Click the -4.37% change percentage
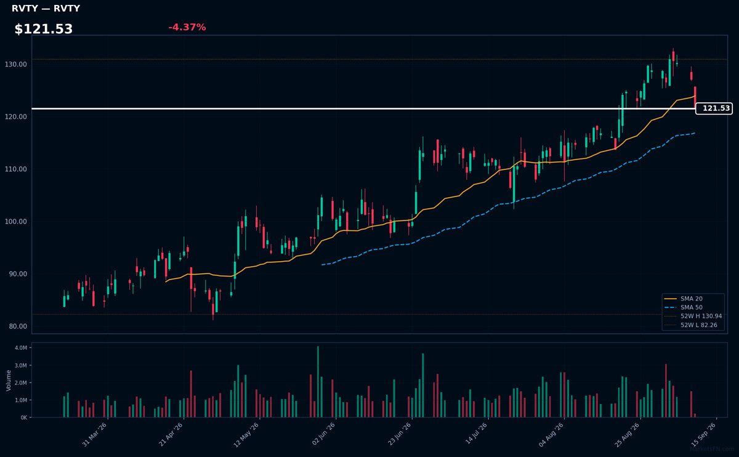Screen dimensions: 739x457 tap(187, 27)
